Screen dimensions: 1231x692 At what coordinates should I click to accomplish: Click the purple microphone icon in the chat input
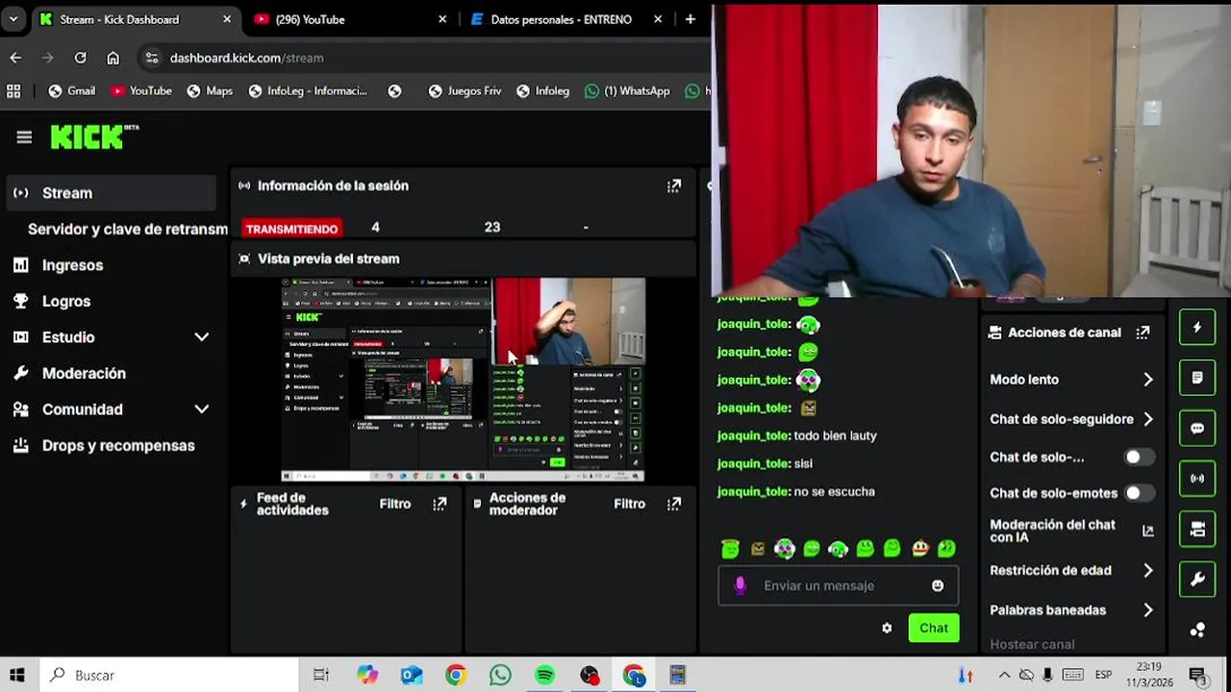coord(740,585)
